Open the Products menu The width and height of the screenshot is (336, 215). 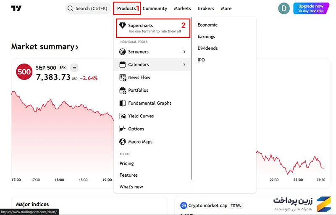coord(127,8)
